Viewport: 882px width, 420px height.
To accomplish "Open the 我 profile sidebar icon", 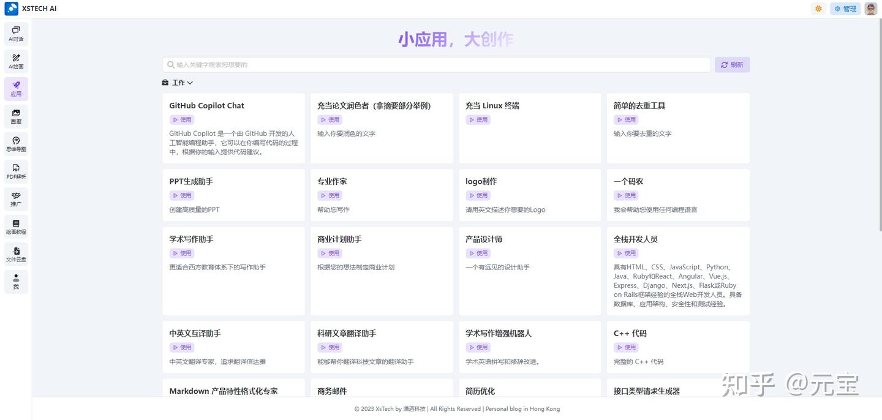I will click(16, 282).
